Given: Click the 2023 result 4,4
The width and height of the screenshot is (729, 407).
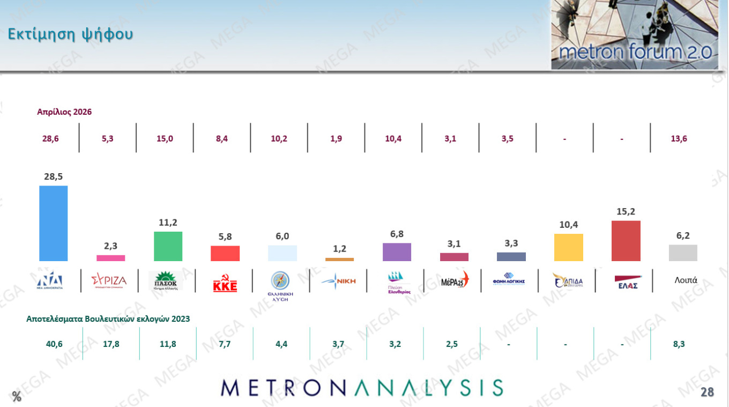Looking at the screenshot, I should (281, 344).
